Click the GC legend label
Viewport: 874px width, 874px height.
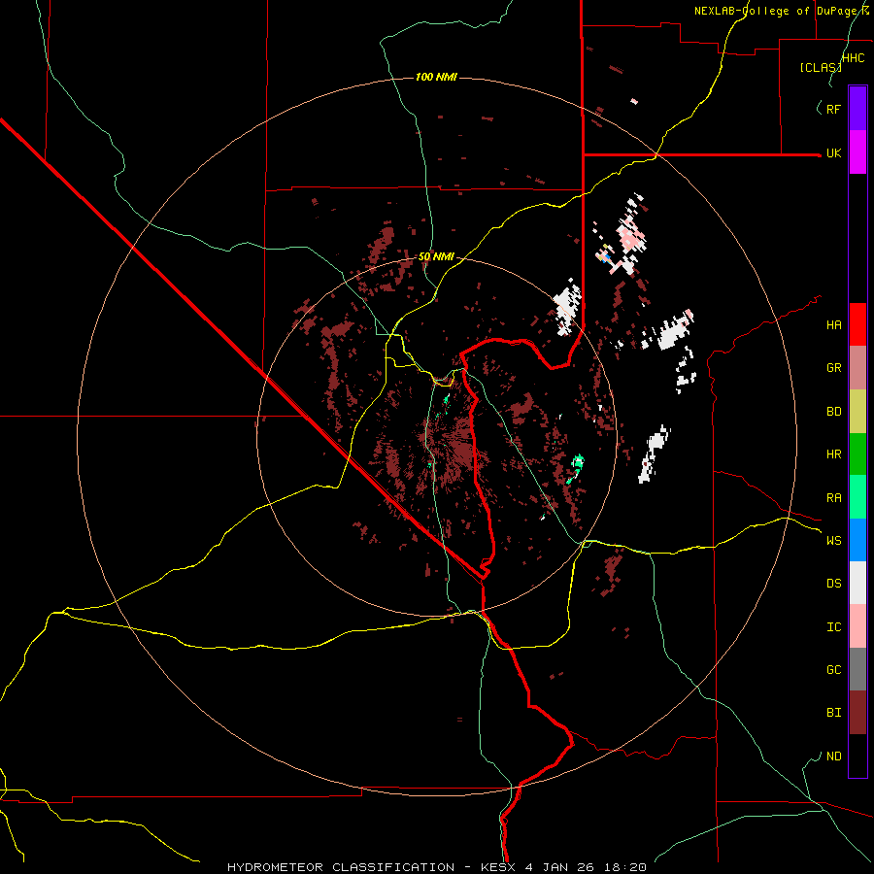click(833, 670)
